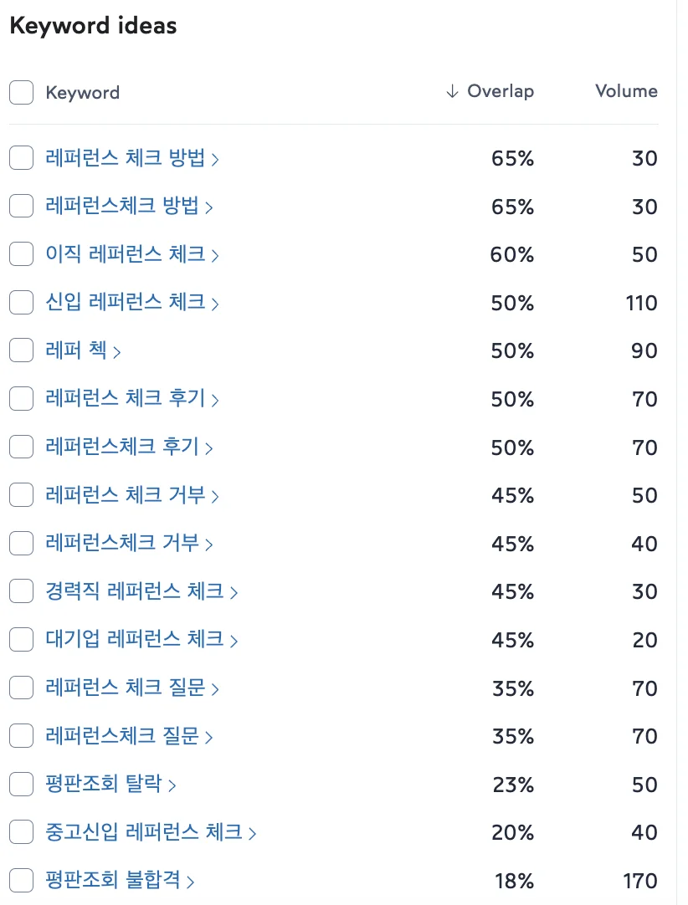Screen dimensions: 688x905
Task: Click the Keyword column header label
Action: (82, 92)
